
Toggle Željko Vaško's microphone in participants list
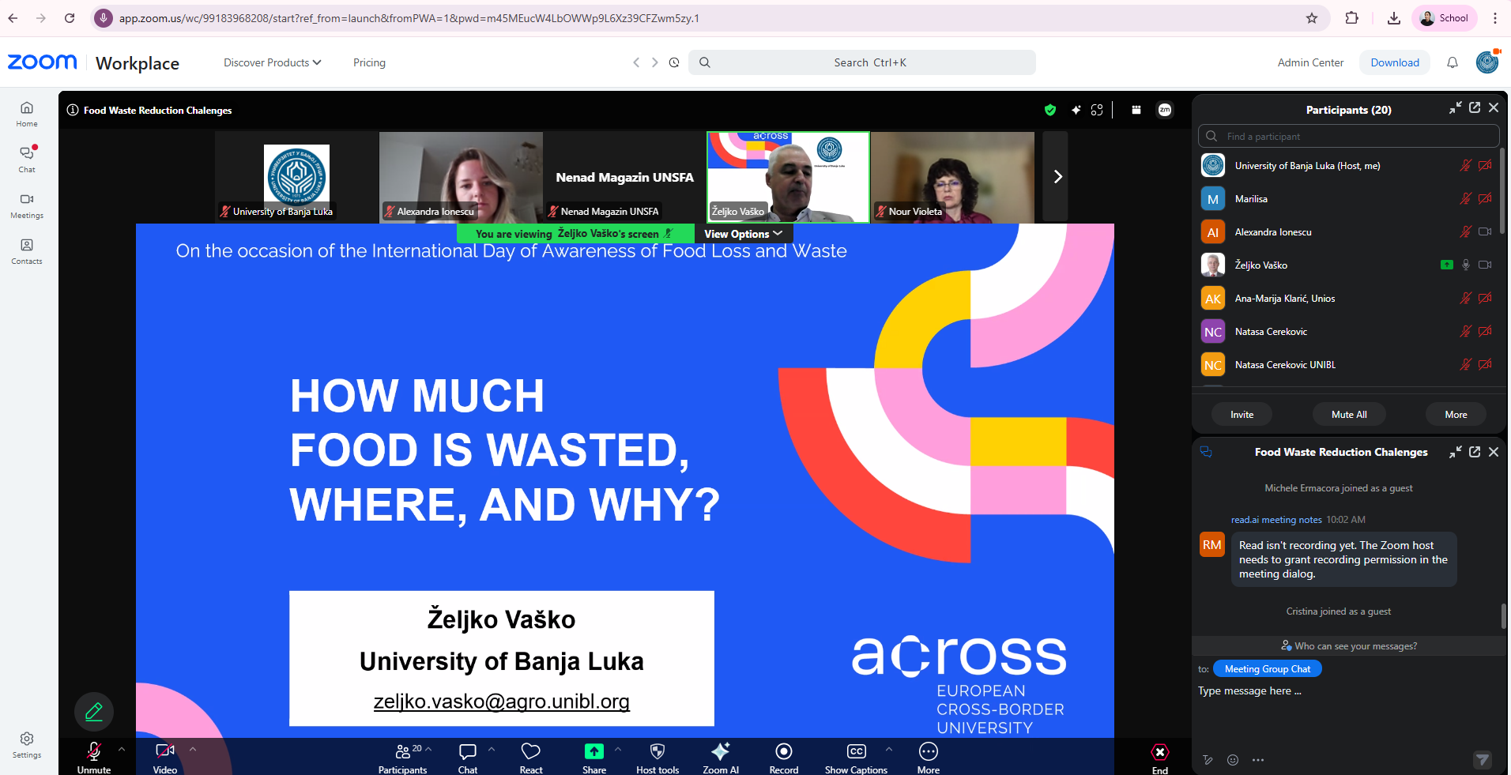coord(1466,265)
